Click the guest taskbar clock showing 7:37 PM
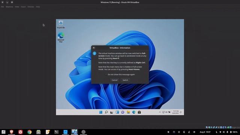240x135 pixels. [x=175, y=112]
